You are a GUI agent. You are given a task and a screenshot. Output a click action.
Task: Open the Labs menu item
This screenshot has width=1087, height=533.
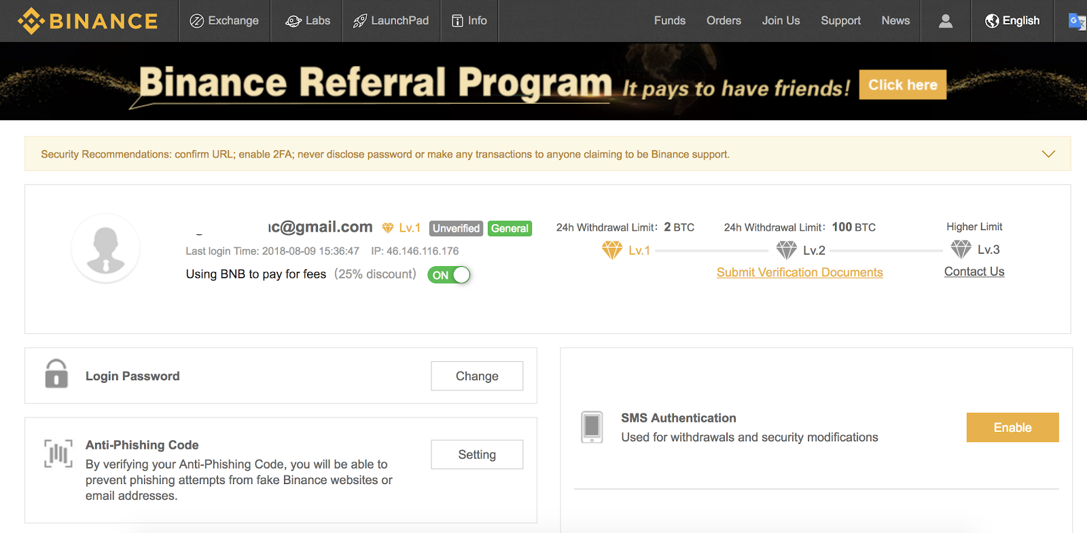(307, 21)
